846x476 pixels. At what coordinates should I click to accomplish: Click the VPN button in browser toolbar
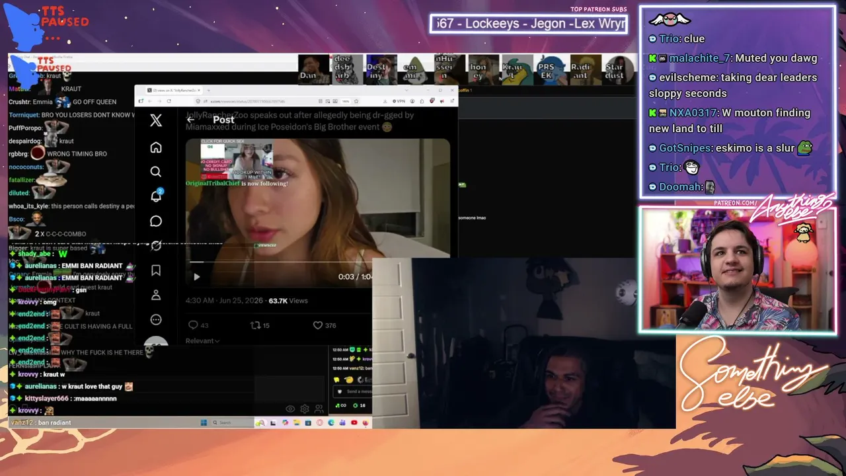point(398,101)
